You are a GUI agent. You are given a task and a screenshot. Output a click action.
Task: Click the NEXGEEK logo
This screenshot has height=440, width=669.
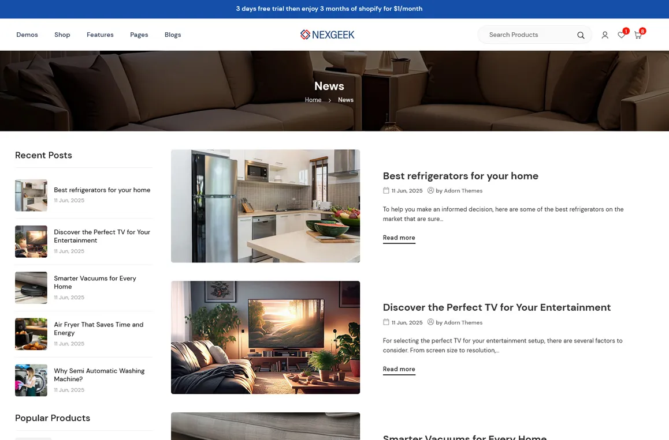click(328, 35)
